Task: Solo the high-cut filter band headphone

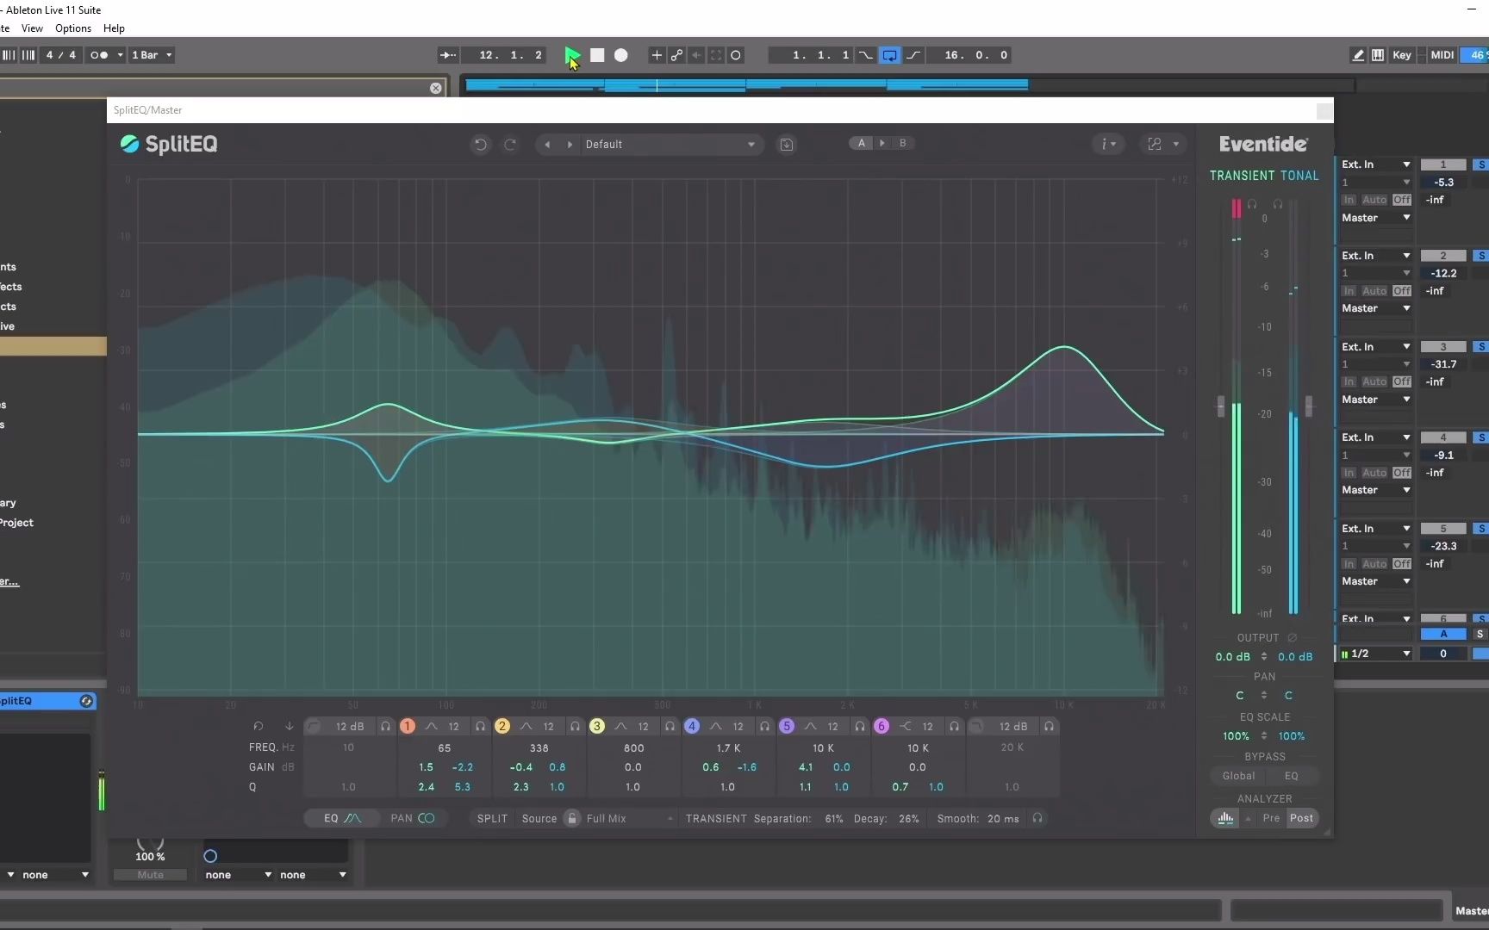Action: [x=1049, y=727]
